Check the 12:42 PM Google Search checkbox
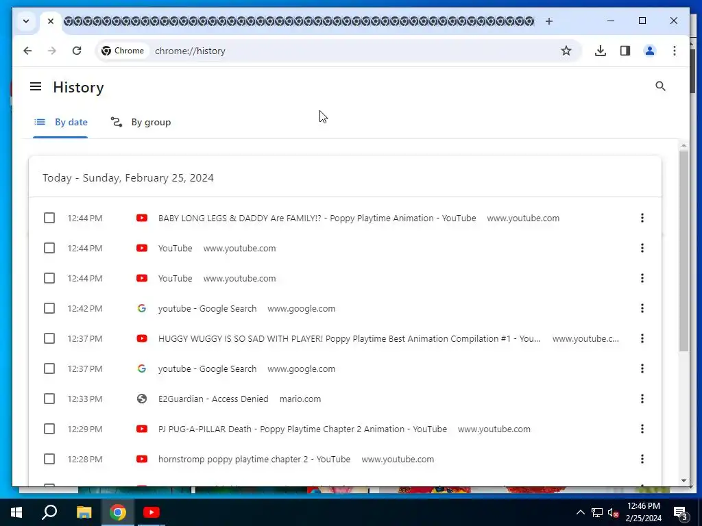The width and height of the screenshot is (702, 526). pos(49,308)
